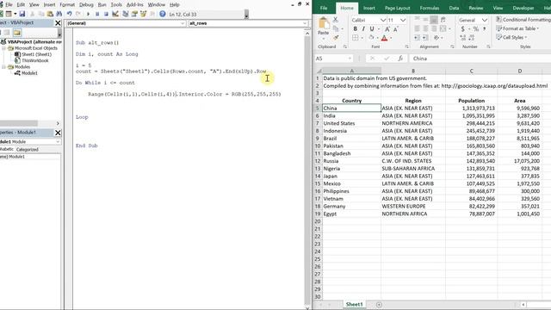
Task: Switch to the Page Layout ribbon tab
Action: click(397, 8)
